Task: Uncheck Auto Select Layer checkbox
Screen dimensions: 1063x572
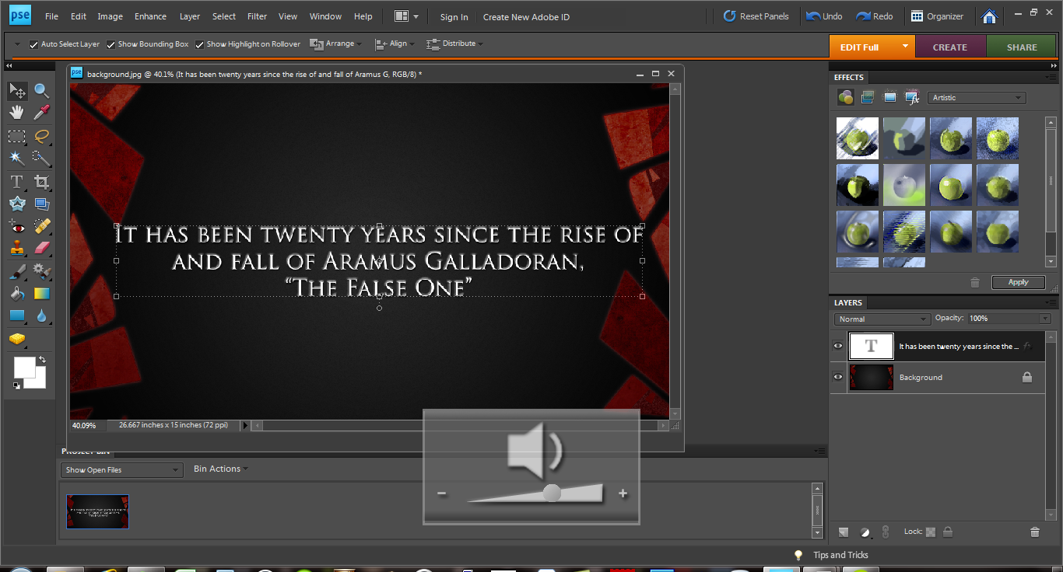Action: (33, 44)
